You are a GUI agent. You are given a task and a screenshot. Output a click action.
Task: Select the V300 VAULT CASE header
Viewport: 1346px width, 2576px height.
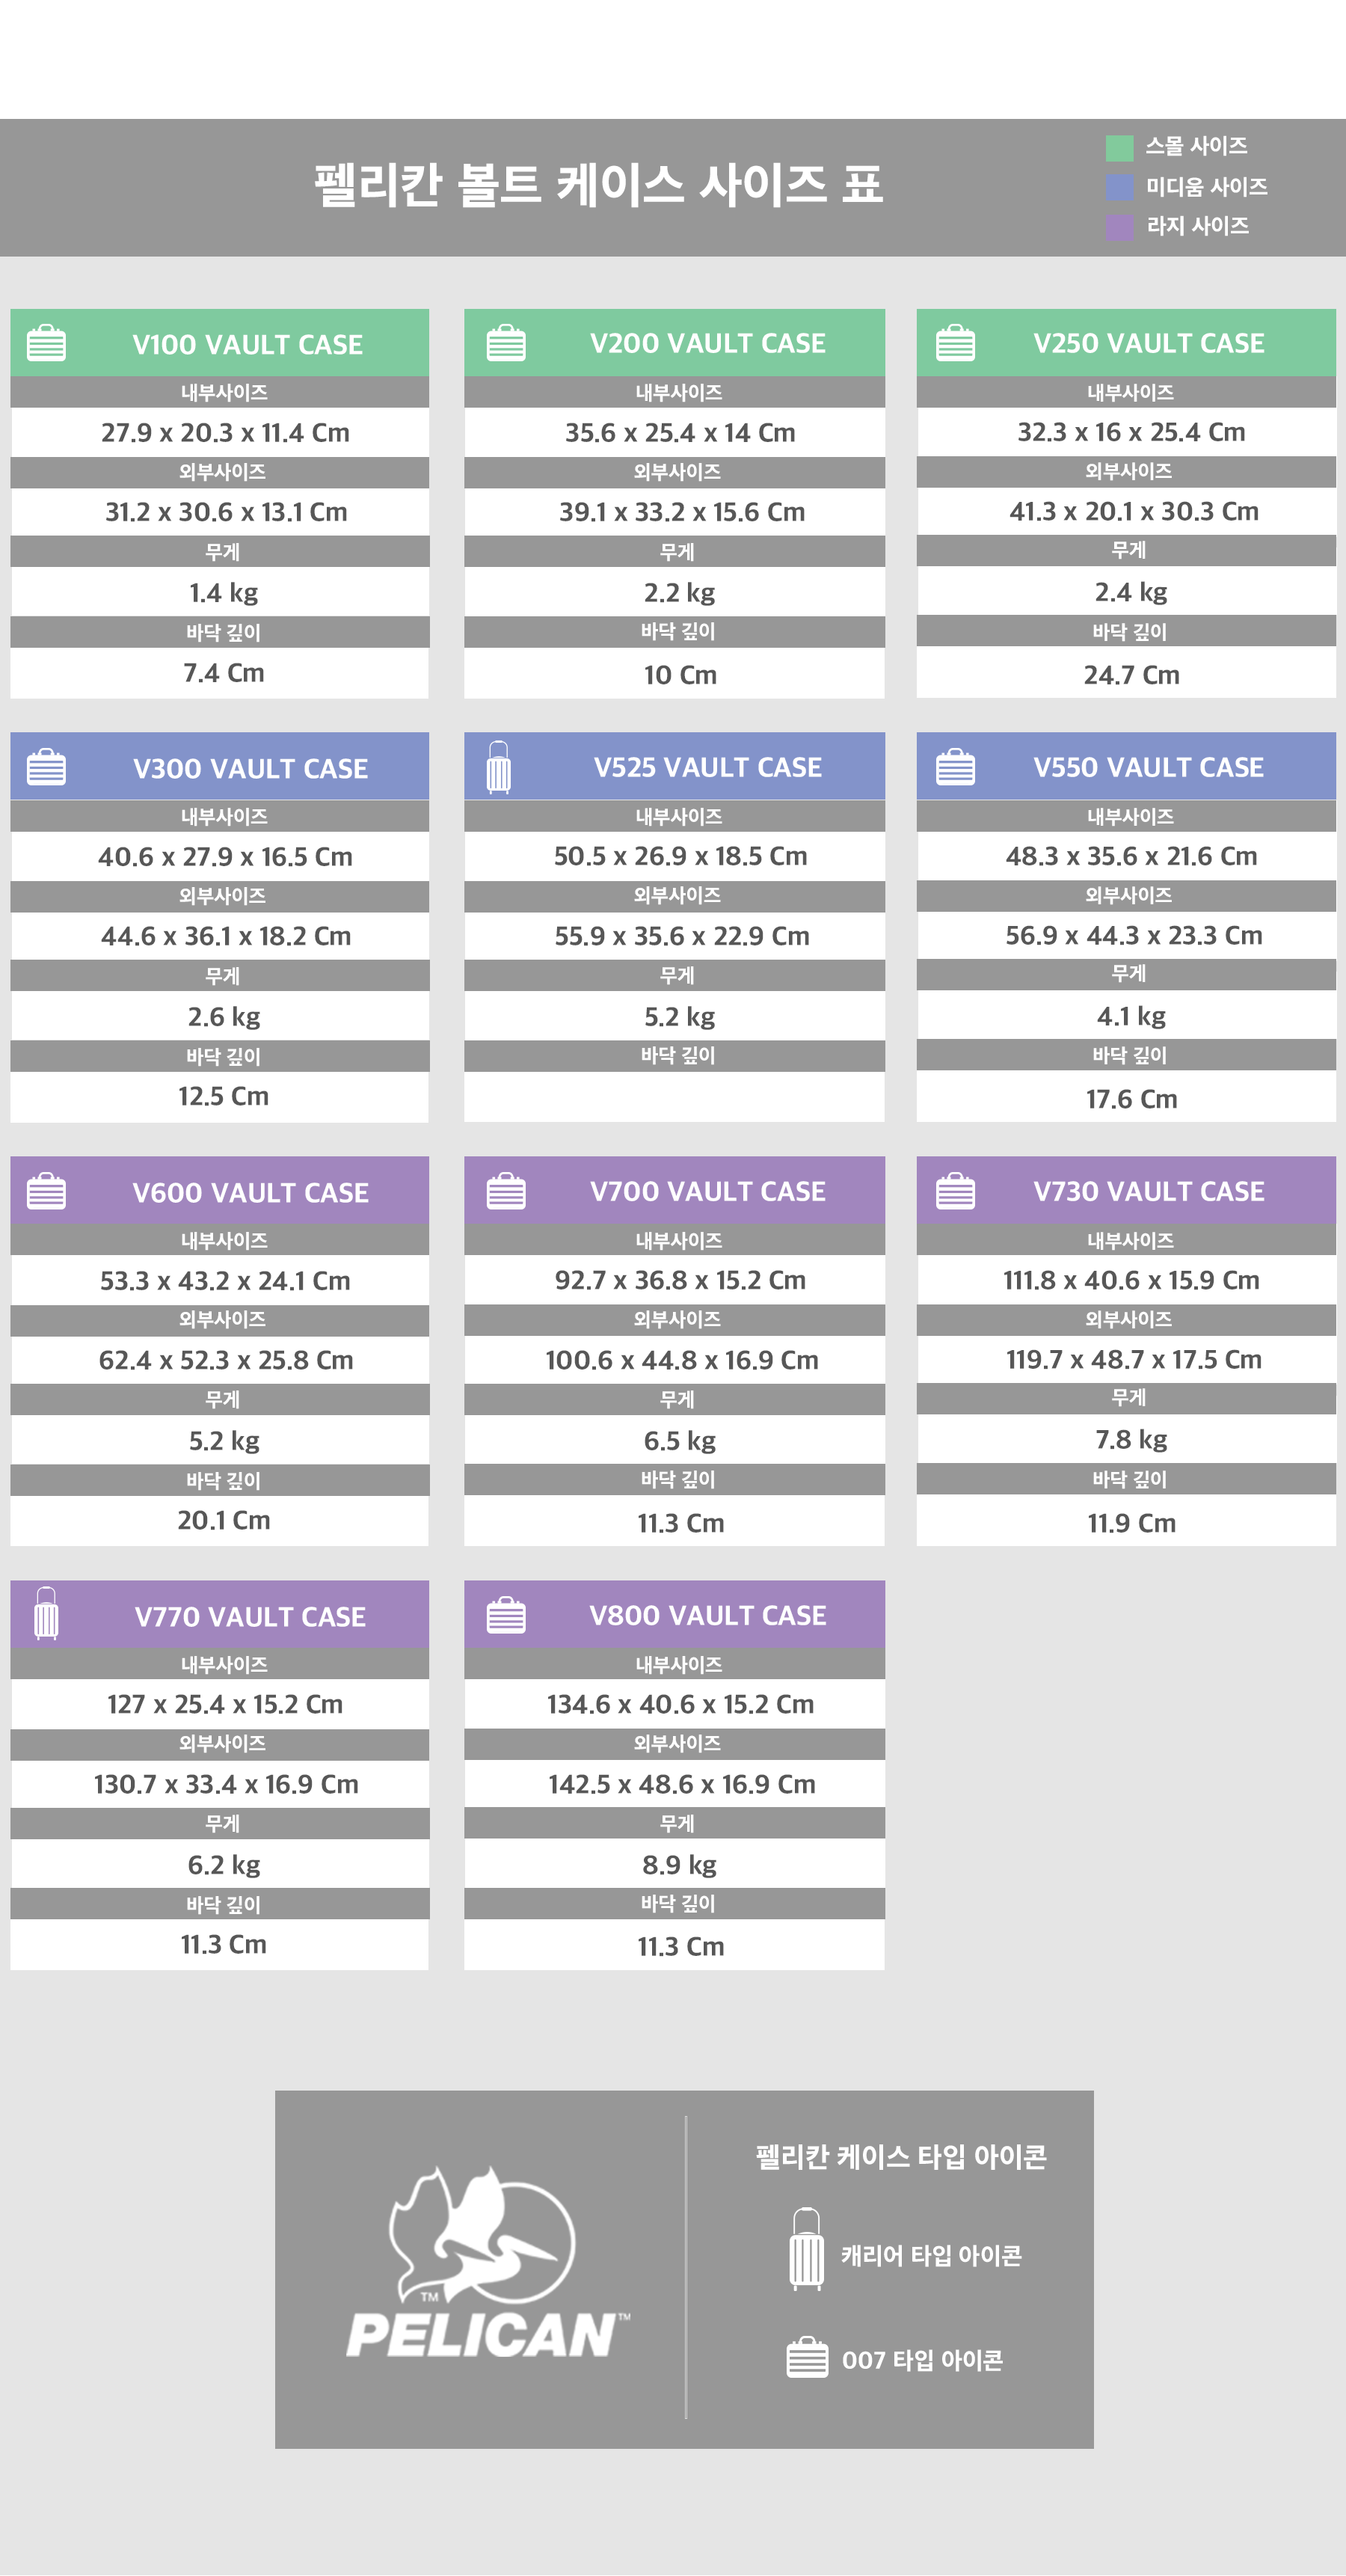[x=250, y=768]
